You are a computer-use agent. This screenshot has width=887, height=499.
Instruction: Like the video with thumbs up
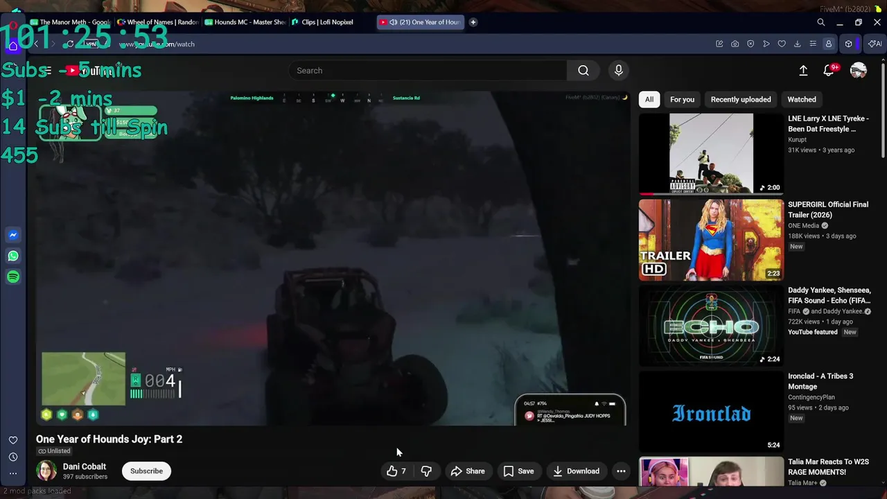(396, 471)
